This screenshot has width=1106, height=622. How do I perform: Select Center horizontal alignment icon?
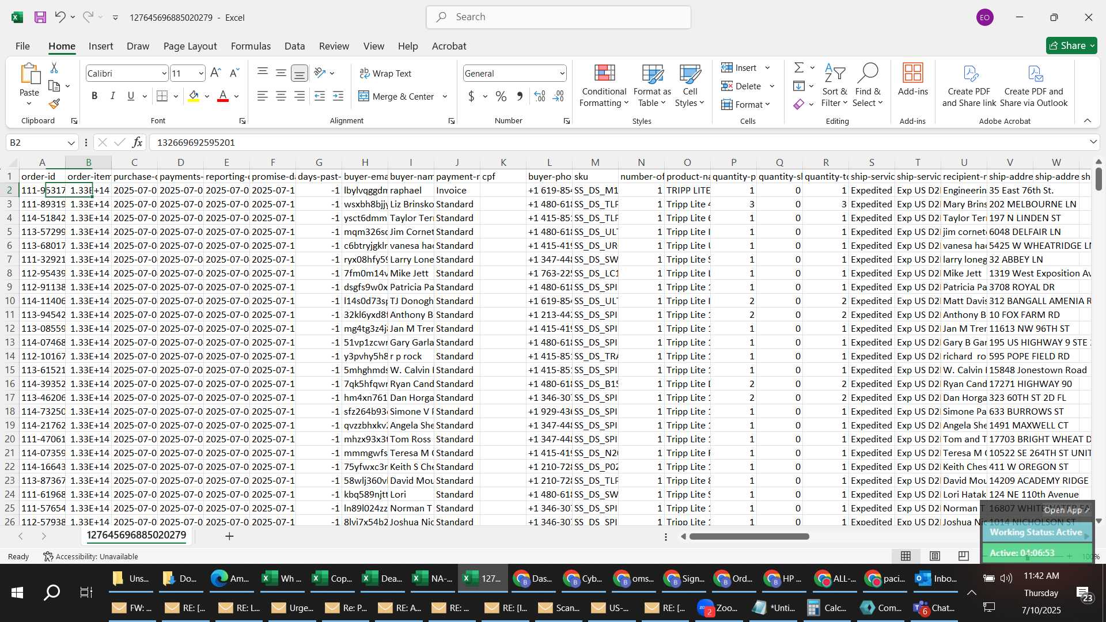pyautogui.click(x=281, y=96)
